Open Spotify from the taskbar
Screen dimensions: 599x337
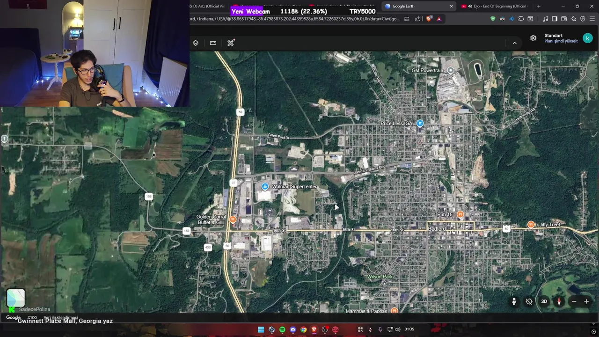tap(282, 330)
